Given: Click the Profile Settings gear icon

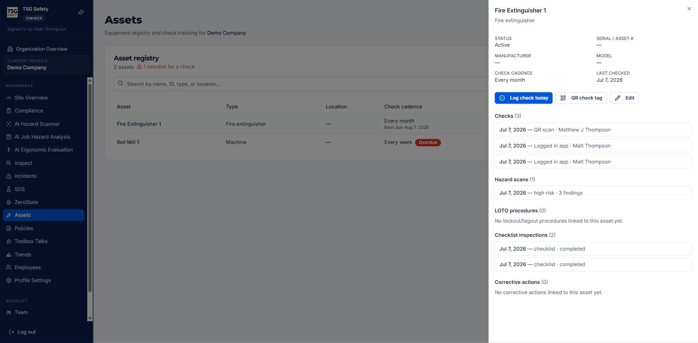Looking at the screenshot, I should point(8,280).
